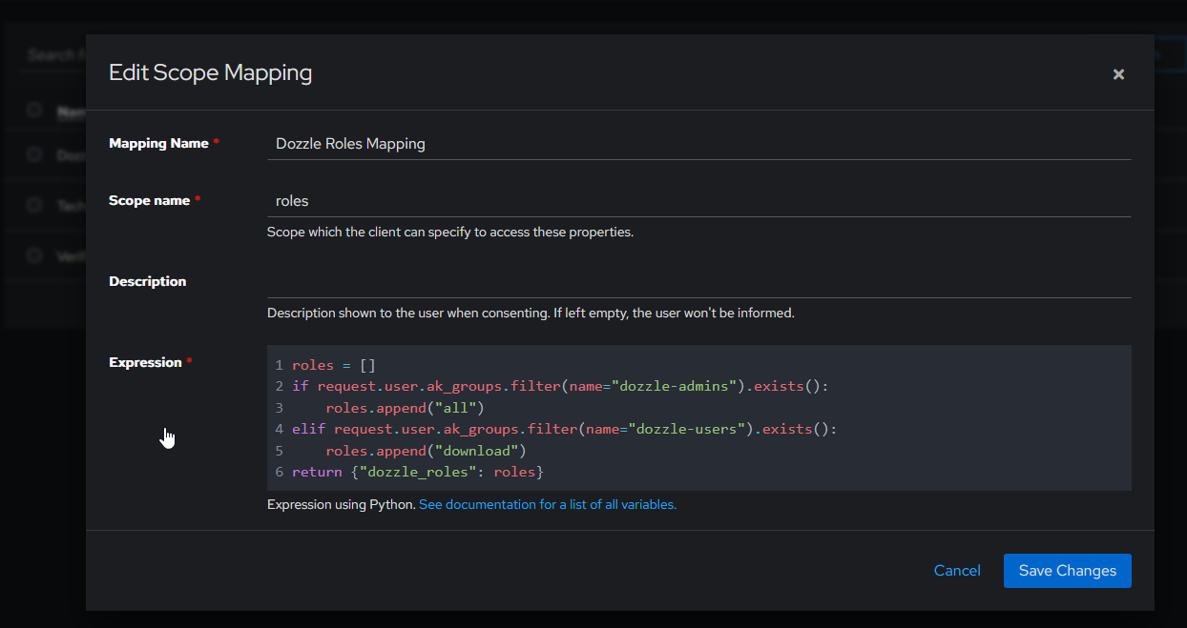Click the Mapping Name input field
This screenshot has height=628, width=1187.
pyautogui.click(x=698, y=144)
